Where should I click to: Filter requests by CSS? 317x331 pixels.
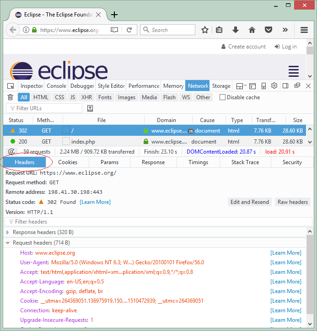click(x=59, y=97)
